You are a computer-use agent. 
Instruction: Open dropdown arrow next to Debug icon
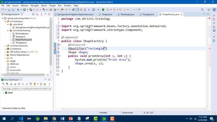(21, 10)
